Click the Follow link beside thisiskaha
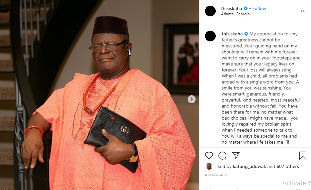This screenshot has height=190, width=311. coord(259,9)
